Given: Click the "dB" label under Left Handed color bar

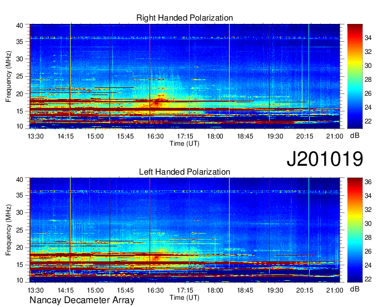Looking at the screenshot, I should (355, 289).
